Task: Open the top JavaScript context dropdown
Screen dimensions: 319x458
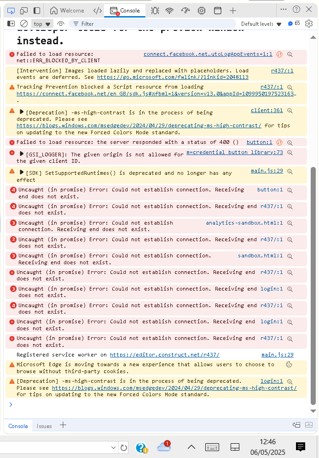Action: tap(42, 24)
